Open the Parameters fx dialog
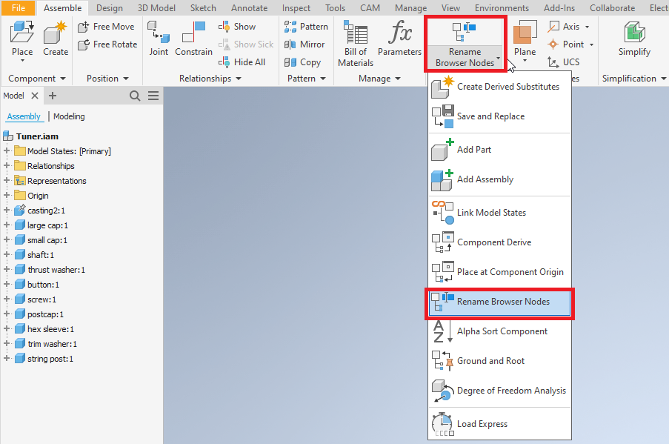The image size is (669, 444). (x=399, y=39)
